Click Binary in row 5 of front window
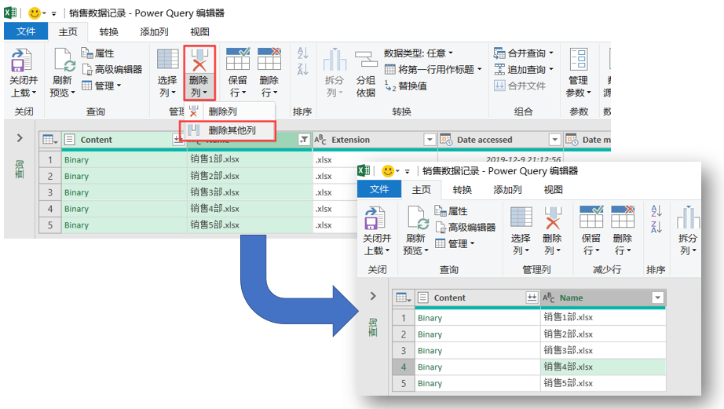Screen dimensions: 724x409 tap(430, 384)
